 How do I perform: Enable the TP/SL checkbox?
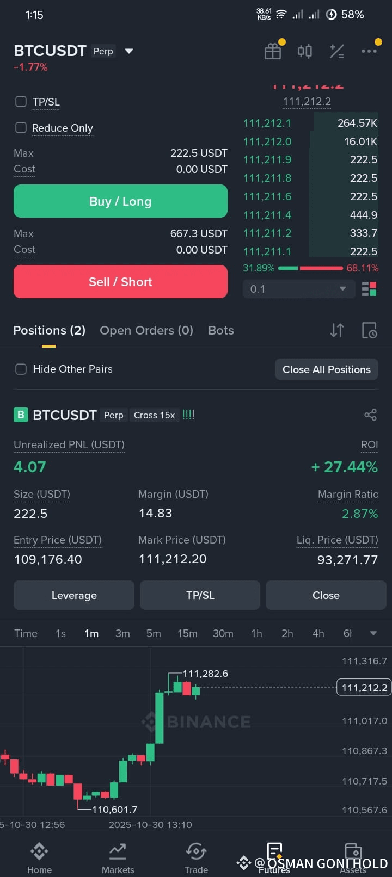click(21, 102)
